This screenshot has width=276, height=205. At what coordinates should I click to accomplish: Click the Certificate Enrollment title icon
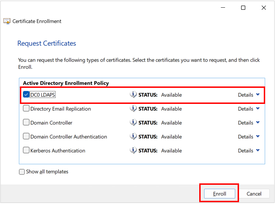(x=7, y=21)
